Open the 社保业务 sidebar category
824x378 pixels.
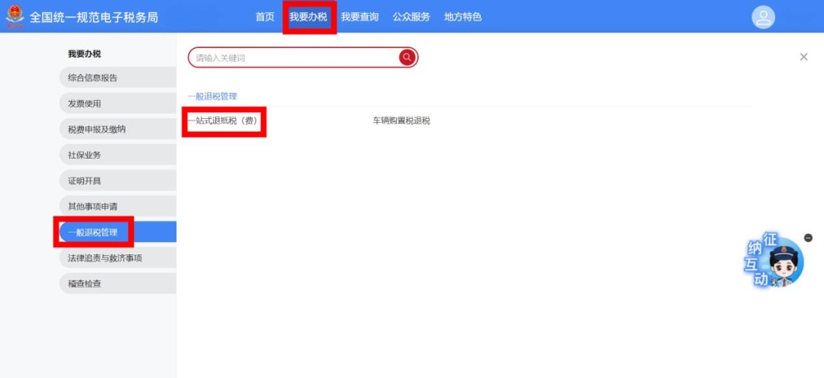pyautogui.click(x=117, y=155)
